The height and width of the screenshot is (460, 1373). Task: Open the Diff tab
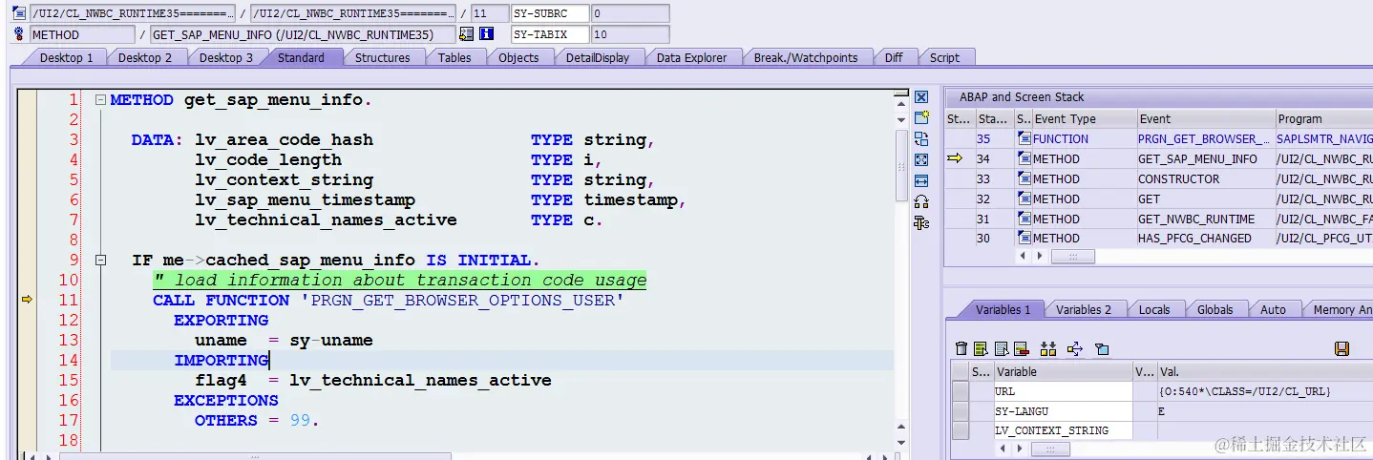pyautogui.click(x=894, y=57)
